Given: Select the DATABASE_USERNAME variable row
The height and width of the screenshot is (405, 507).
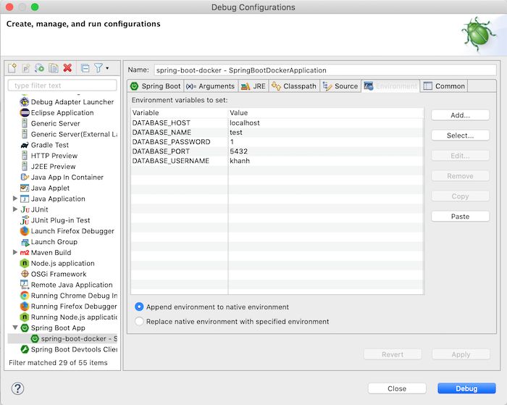Looking at the screenshot, I should [277, 161].
